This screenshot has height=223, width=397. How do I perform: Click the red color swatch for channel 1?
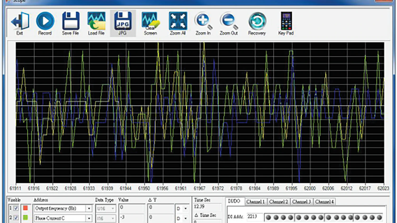pyautogui.click(x=25, y=208)
